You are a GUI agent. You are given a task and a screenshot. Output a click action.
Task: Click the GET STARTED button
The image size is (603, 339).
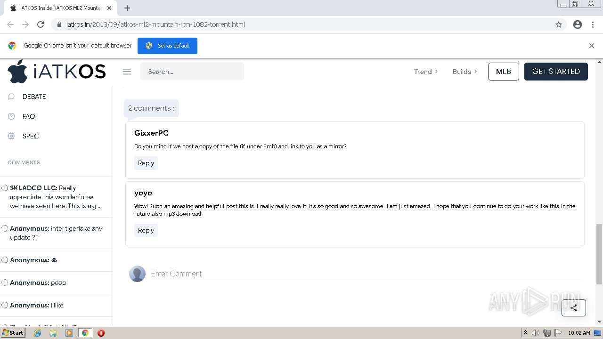556,72
